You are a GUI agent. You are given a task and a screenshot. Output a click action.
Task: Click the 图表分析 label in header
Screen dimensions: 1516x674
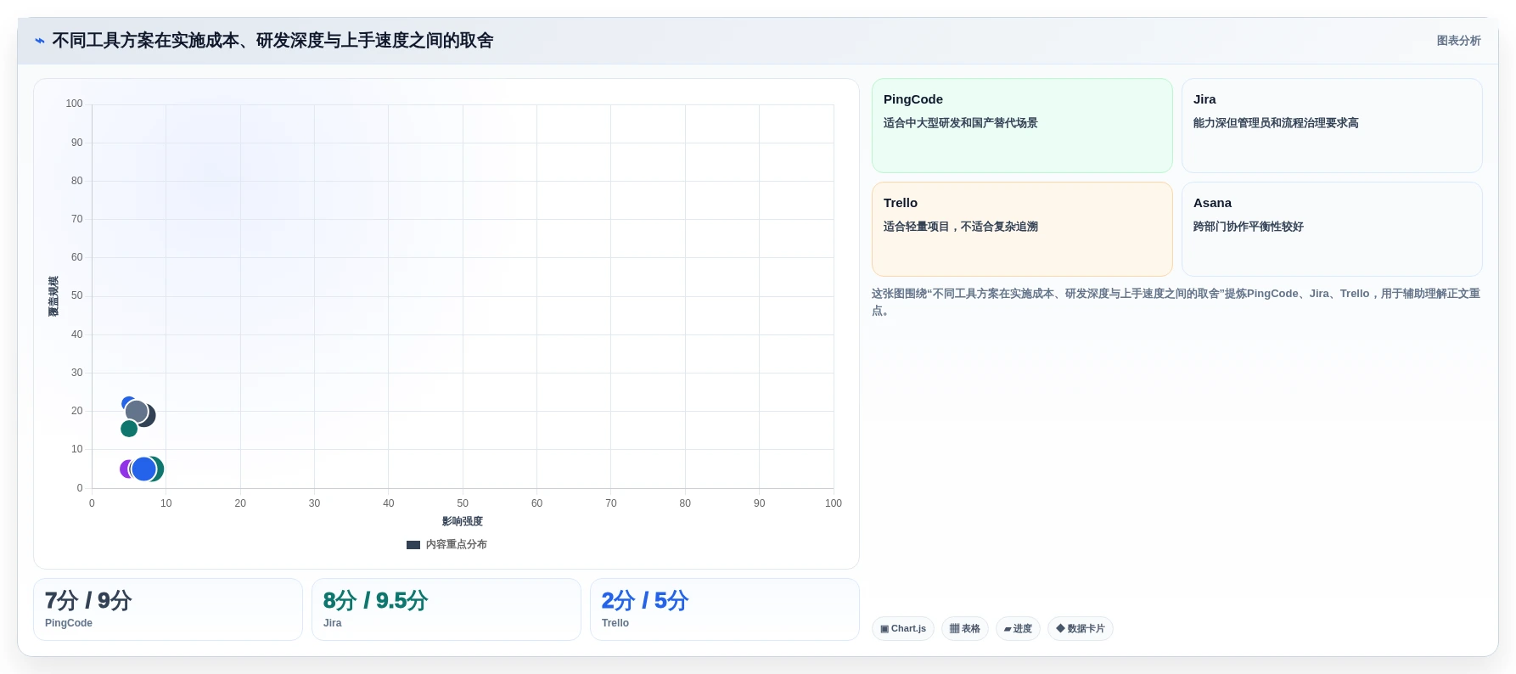pyautogui.click(x=1458, y=41)
